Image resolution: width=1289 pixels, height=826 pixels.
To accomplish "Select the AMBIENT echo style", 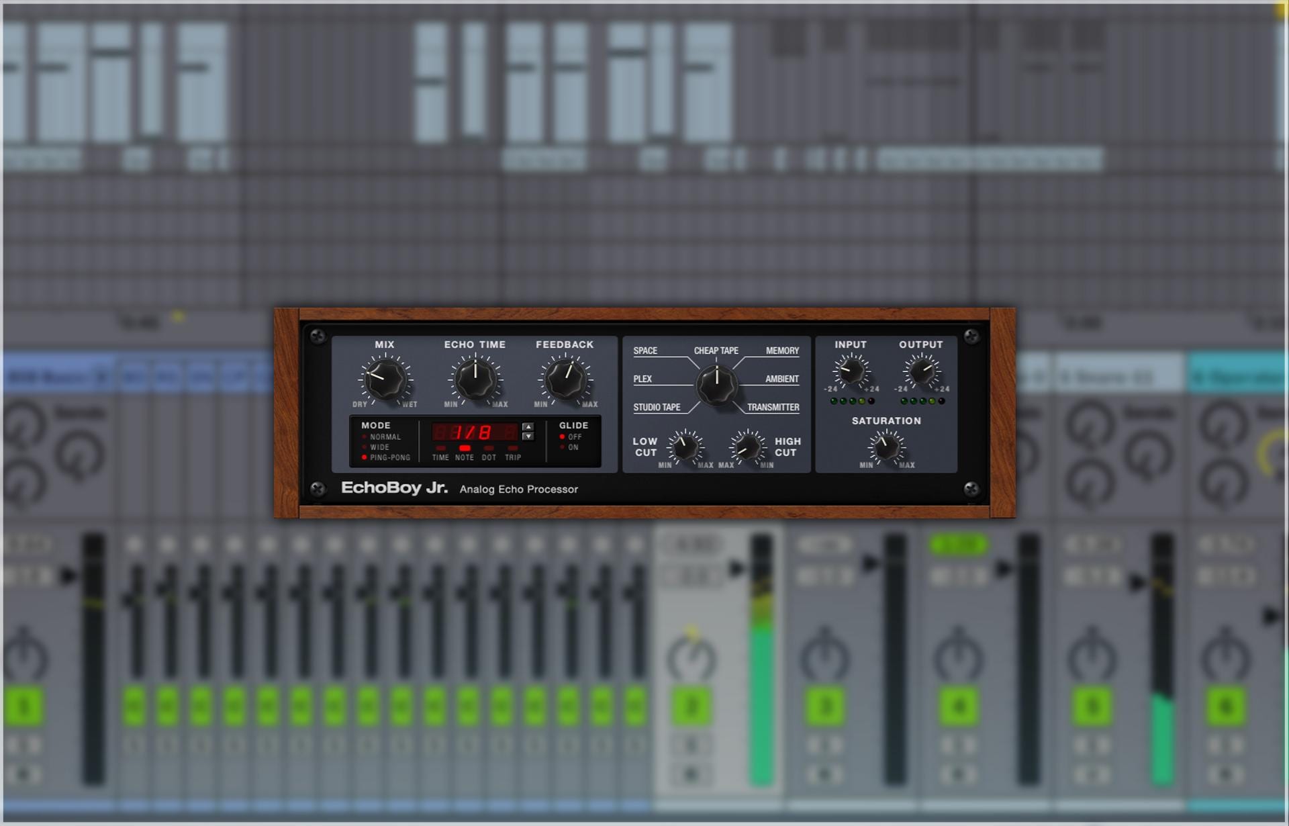I will 782,379.
